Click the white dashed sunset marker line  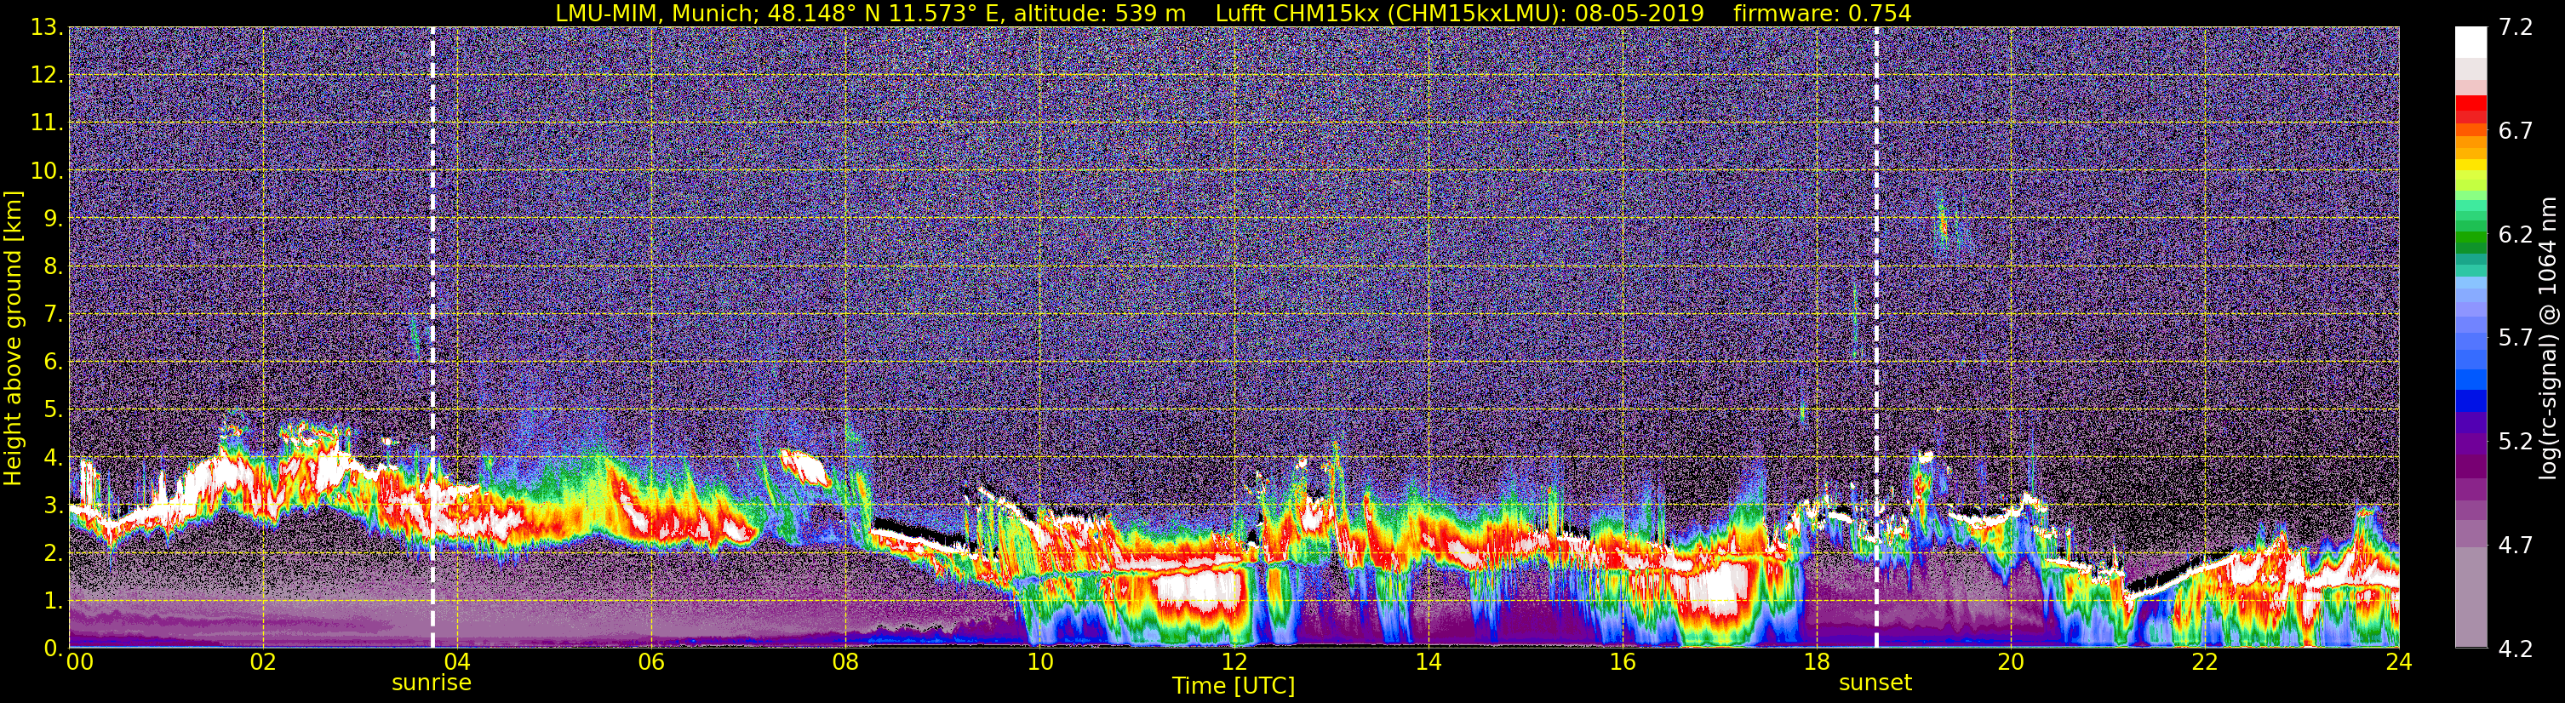pyautogui.click(x=1876, y=338)
